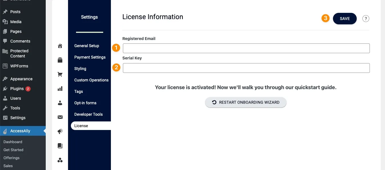385x170 pixels.
Task: Click the SAVE button
Action: (344, 18)
